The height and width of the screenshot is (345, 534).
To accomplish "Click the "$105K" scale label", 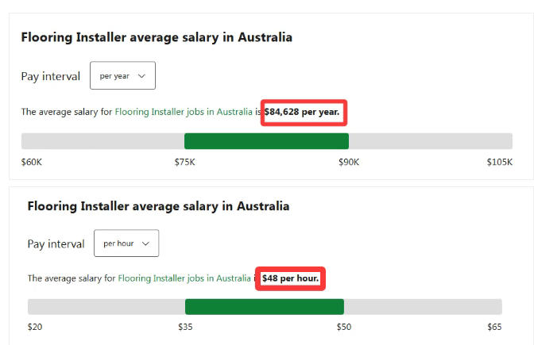I will point(500,162).
